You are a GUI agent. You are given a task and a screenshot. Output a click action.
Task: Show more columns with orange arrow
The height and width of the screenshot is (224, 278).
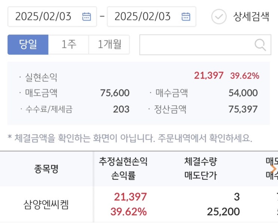click(274, 169)
